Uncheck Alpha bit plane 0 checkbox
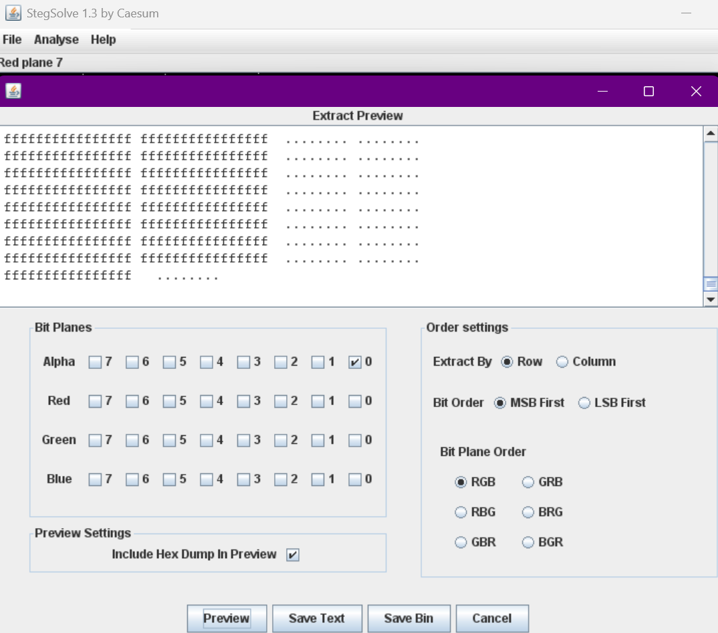This screenshot has width=718, height=633. [355, 362]
